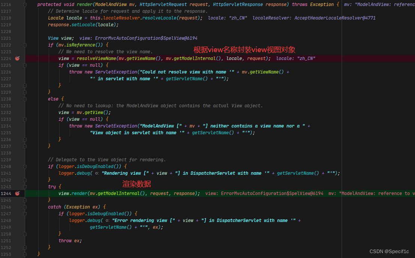Screen dimensions: 415x258
Task: Click the 'else' keyword
Action: 53,99
